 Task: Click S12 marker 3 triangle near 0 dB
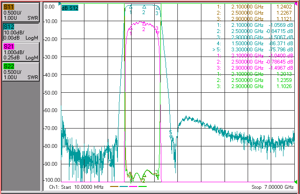click(x=158, y=8)
